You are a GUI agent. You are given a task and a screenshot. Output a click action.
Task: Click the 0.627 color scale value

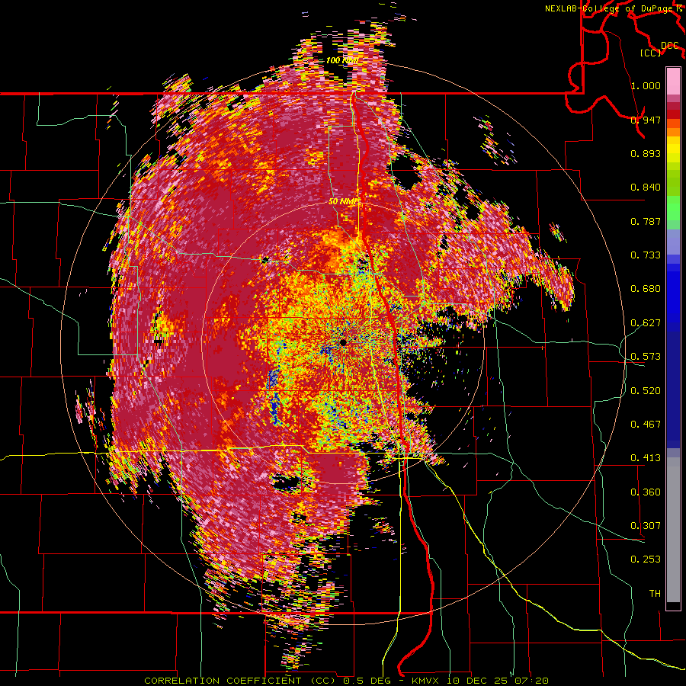pyautogui.click(x=646, y=323)
